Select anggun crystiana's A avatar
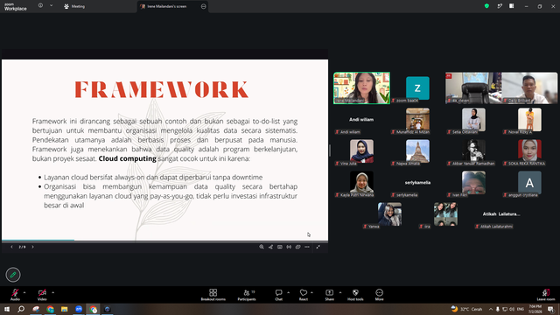The image size is (560, 315). (529, 183)
